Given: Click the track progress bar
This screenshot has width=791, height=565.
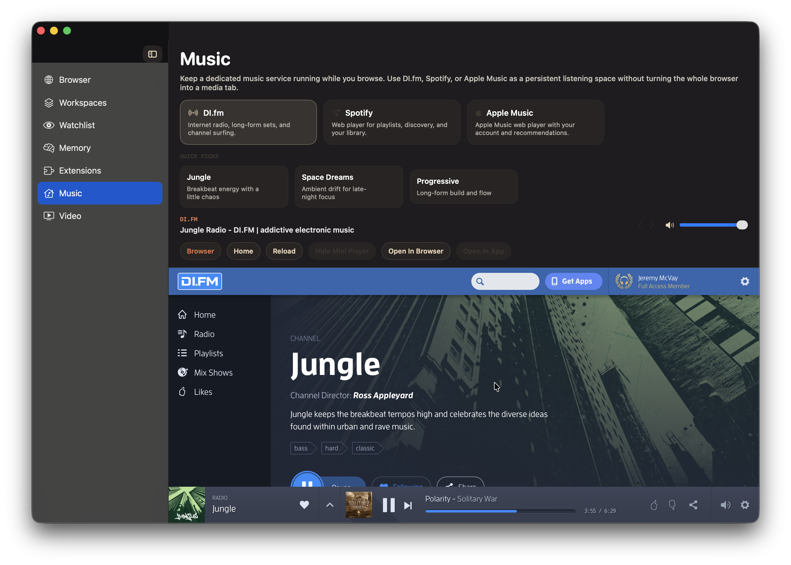Looking at the screenshot, I should (500, 511).
